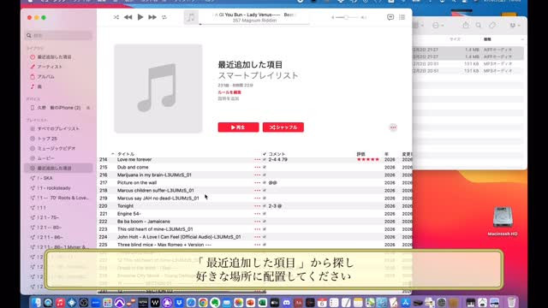
Task: Sort by the 評価 column header
Action: [x=360, y=154]
